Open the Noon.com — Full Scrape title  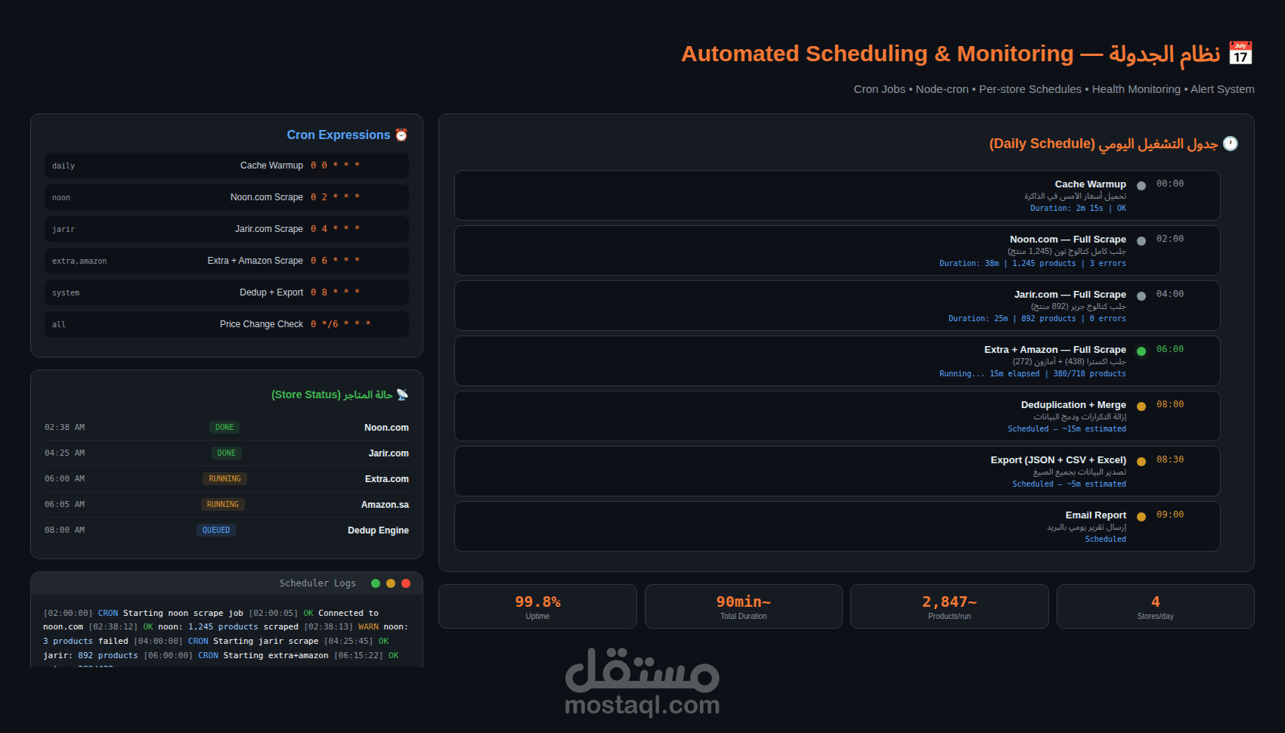[1068, 240]
